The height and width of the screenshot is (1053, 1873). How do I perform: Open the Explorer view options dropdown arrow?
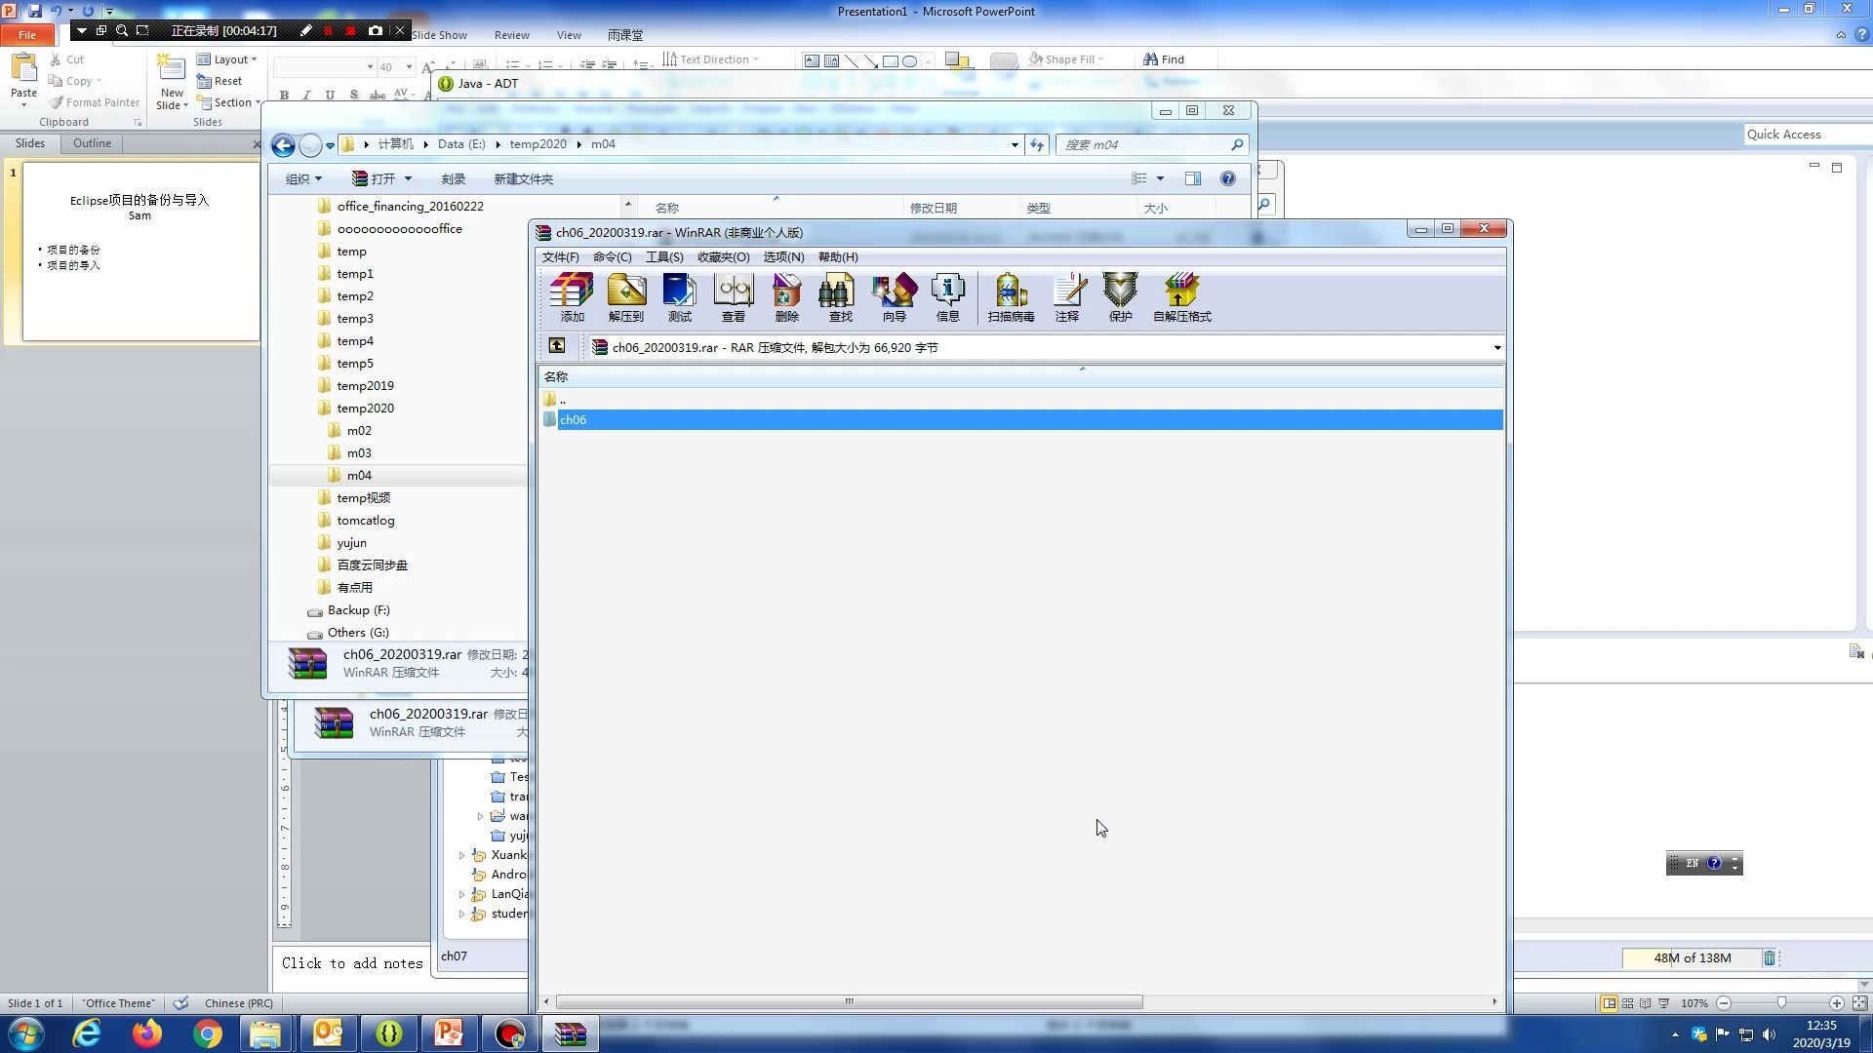click(x=1160, y=178)
